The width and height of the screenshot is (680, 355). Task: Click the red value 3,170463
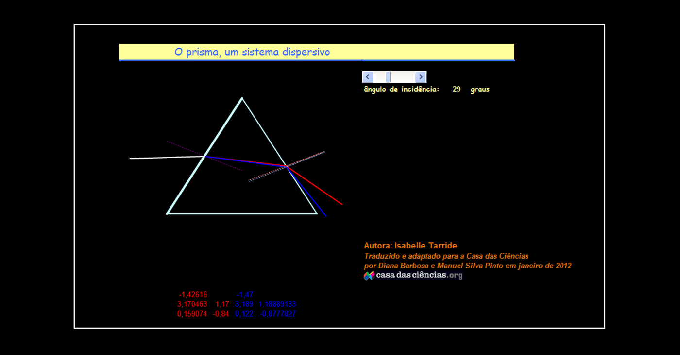coord(192,304)
